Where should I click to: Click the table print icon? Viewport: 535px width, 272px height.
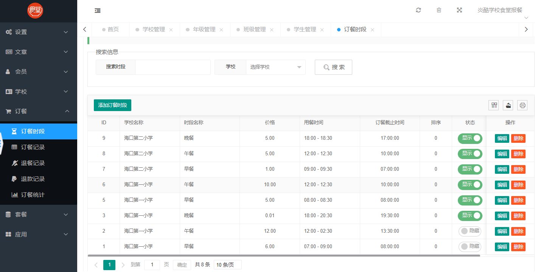pyautogui.click(x=523, y=105)
